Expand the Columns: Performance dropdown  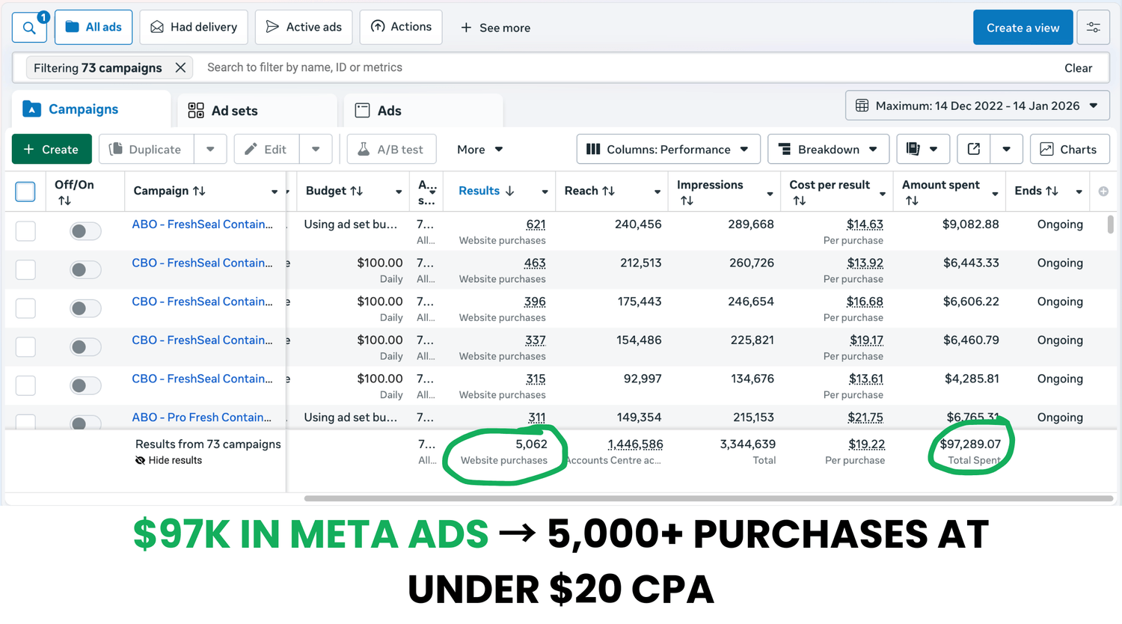[x=667, y=149]
